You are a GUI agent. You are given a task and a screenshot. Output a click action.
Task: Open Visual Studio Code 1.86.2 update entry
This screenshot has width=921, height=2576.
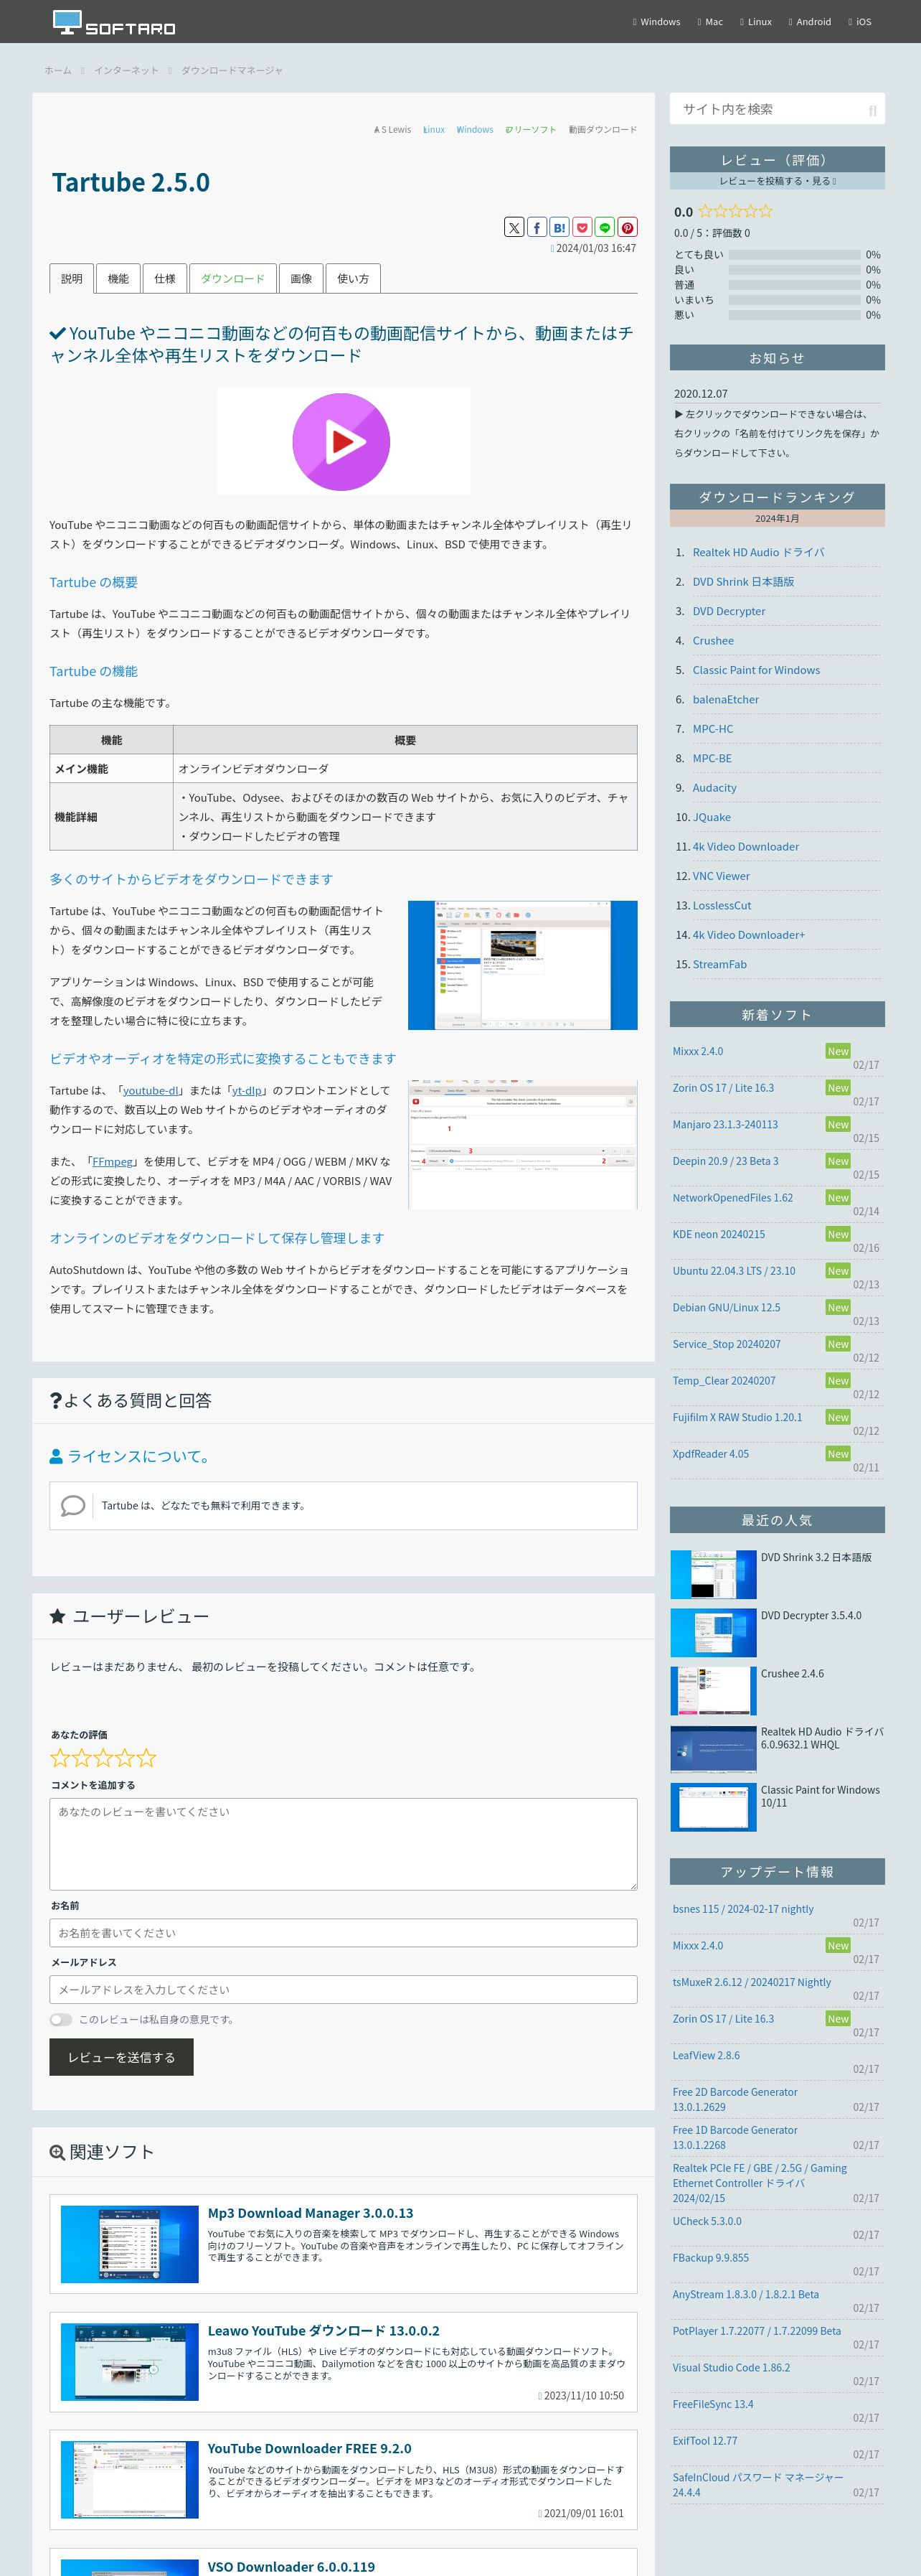tap(731, 2367)
